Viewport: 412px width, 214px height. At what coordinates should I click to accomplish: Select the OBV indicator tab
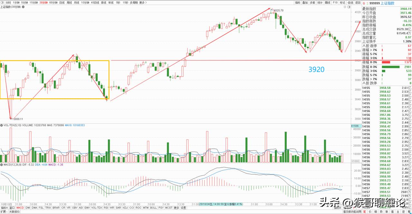click(x=75, y=208)
